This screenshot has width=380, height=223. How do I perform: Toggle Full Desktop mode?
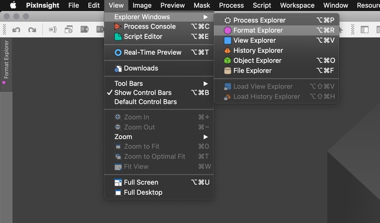[x=159, y=192]
